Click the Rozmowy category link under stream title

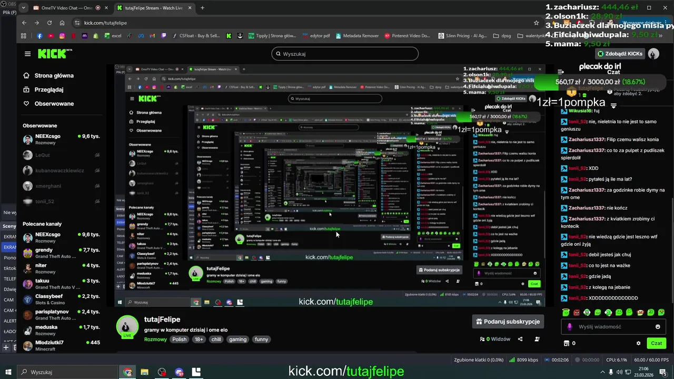pos(155,340)
